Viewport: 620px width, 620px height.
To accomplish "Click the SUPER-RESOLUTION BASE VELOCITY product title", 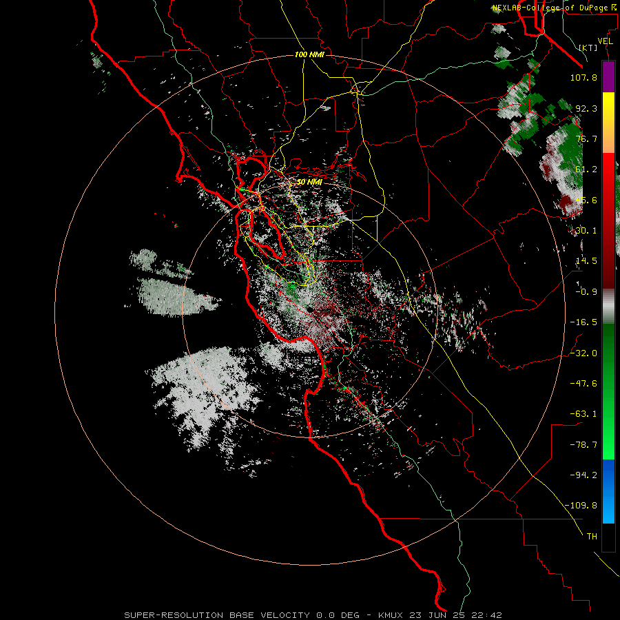I will [x=217, y=615].
